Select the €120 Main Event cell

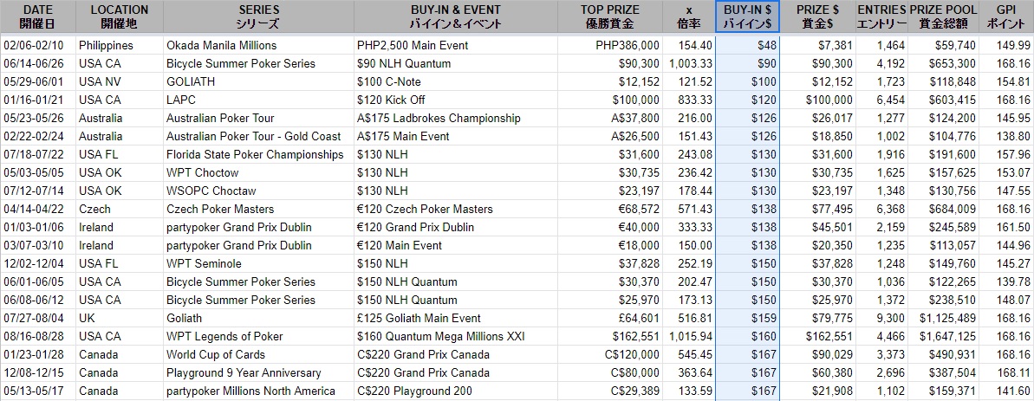pyautogui.click(x=456, y=246)
